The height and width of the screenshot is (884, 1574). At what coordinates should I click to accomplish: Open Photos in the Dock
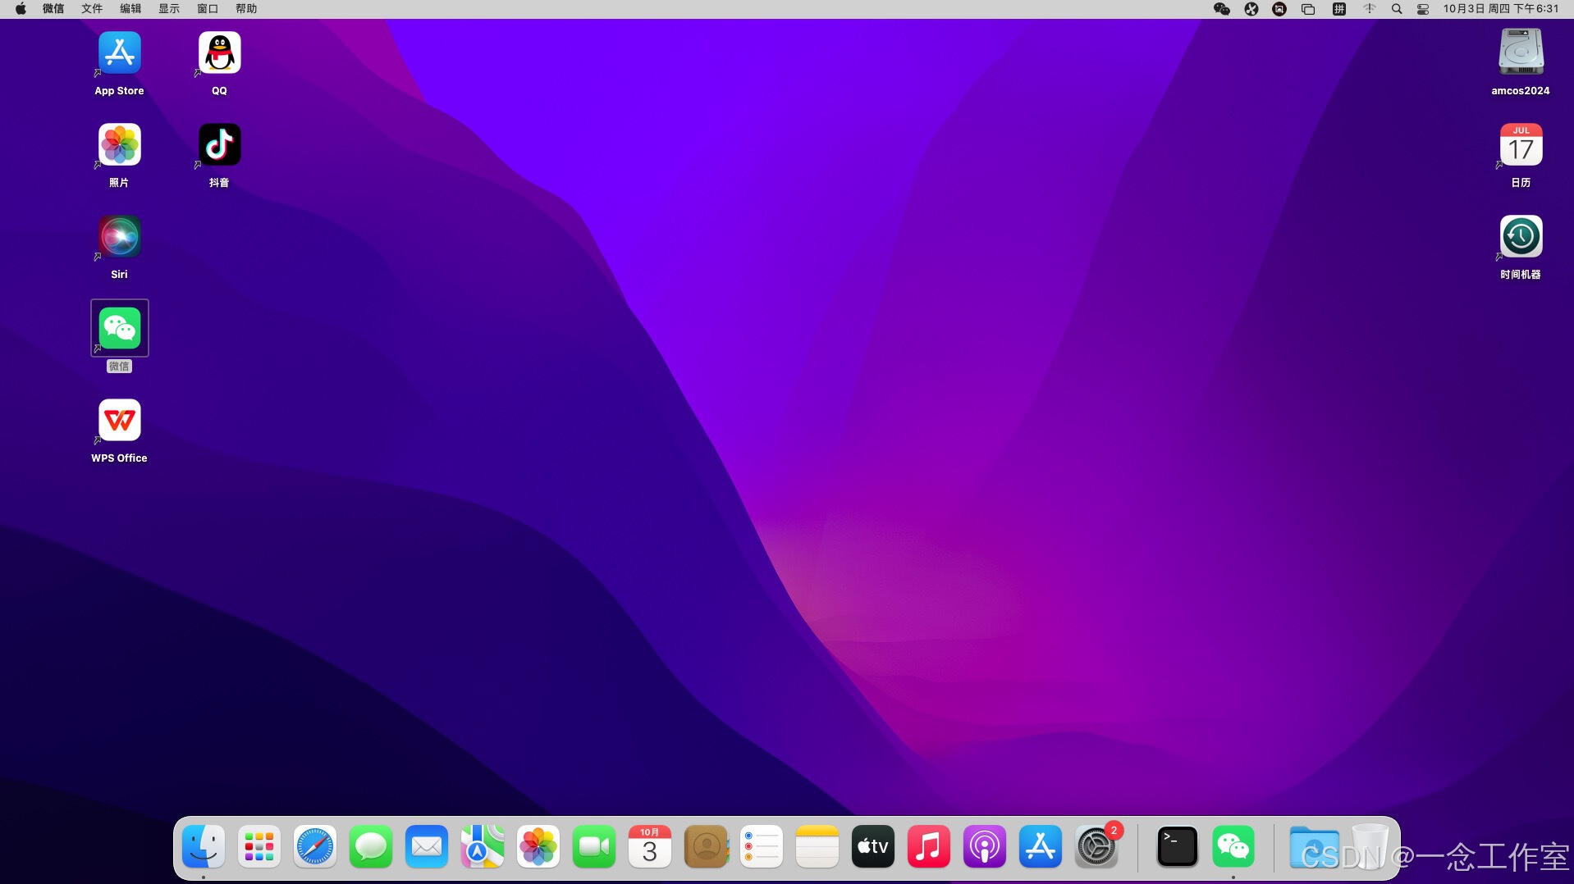click(538, 847)
